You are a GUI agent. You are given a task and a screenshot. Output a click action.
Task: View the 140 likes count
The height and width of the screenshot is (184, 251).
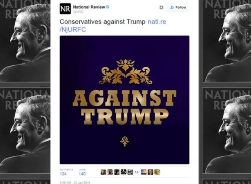pos(82,174)
